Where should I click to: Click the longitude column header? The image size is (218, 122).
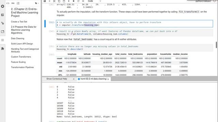(x=72, y=54)
